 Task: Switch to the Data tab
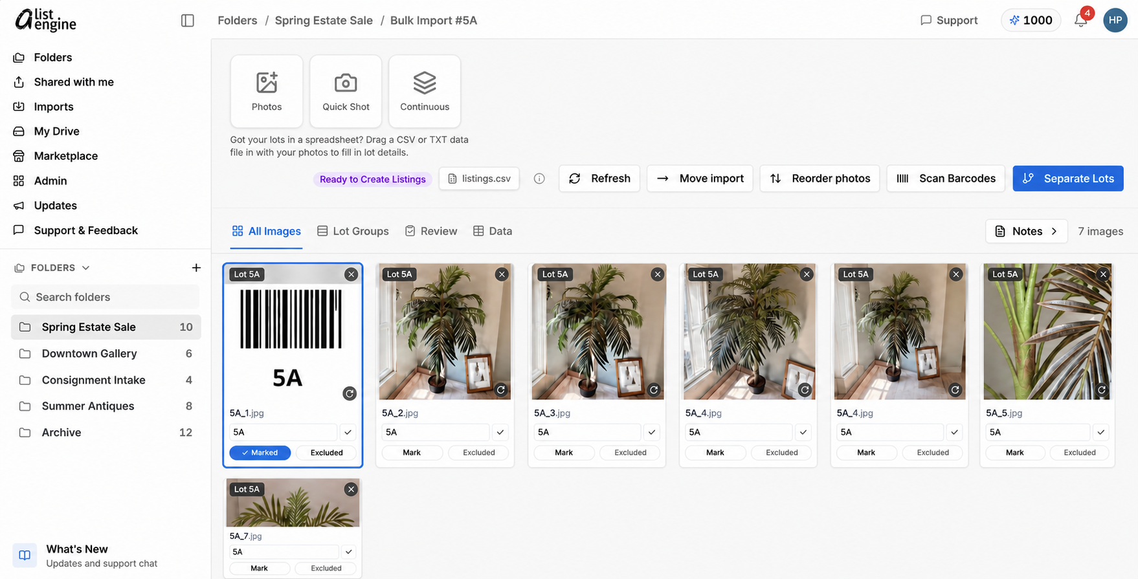(x=493, y=231)
